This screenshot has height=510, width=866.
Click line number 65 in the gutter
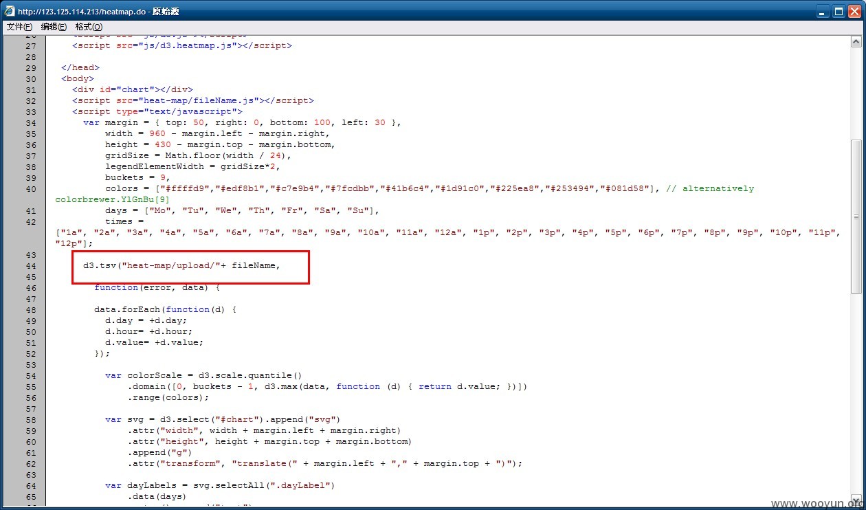pos(30,496)
